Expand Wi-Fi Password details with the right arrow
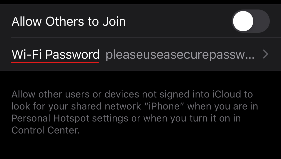 [266, 54]
